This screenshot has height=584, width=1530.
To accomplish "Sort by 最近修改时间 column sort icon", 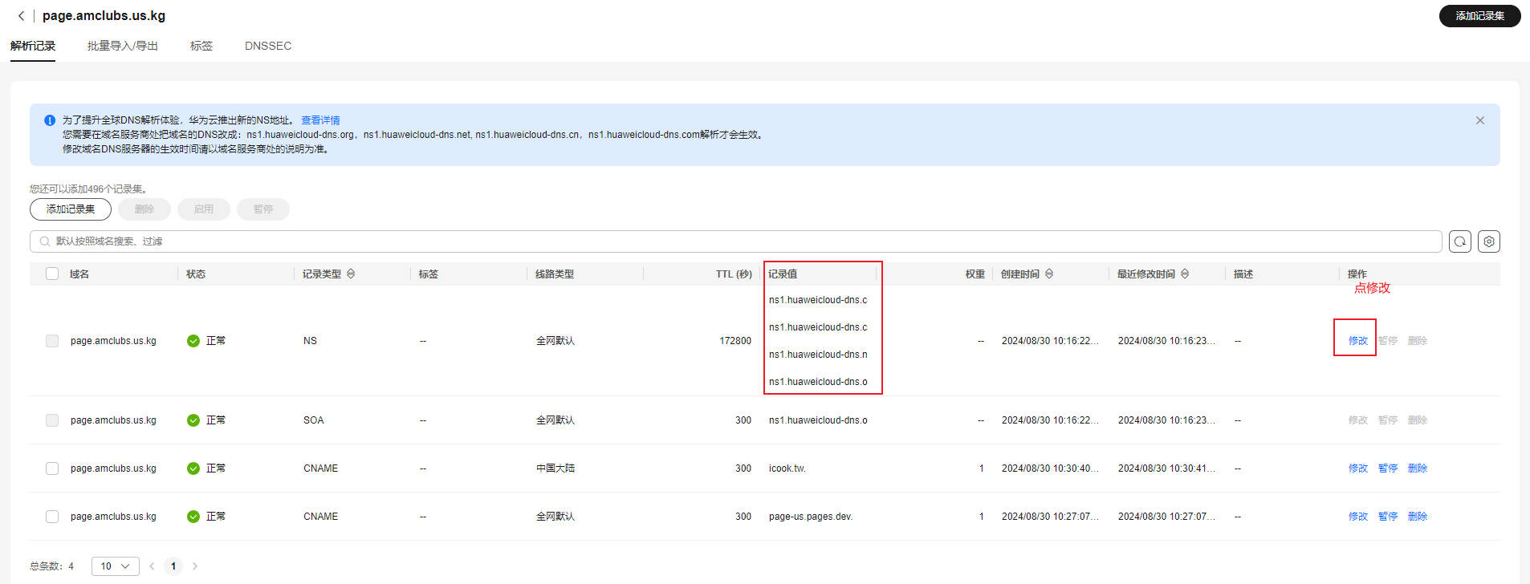I will tap(1185, 274).
